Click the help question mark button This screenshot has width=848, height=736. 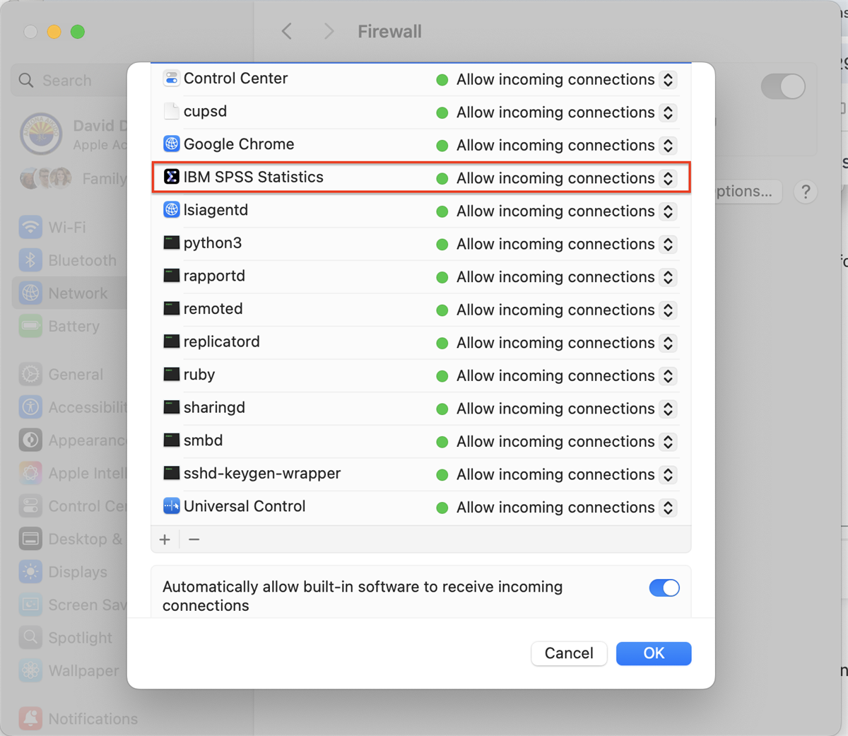(x=805, y=192)
